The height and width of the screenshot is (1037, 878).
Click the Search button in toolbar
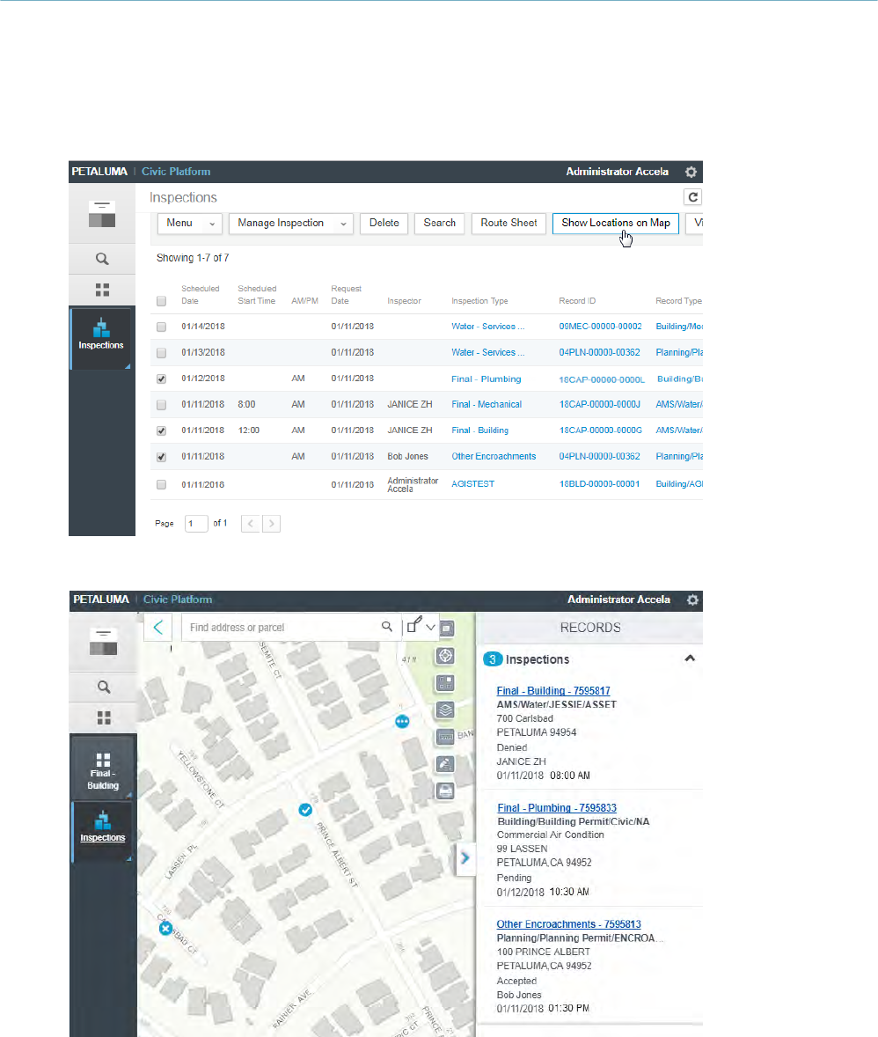[x=440, y=224]
